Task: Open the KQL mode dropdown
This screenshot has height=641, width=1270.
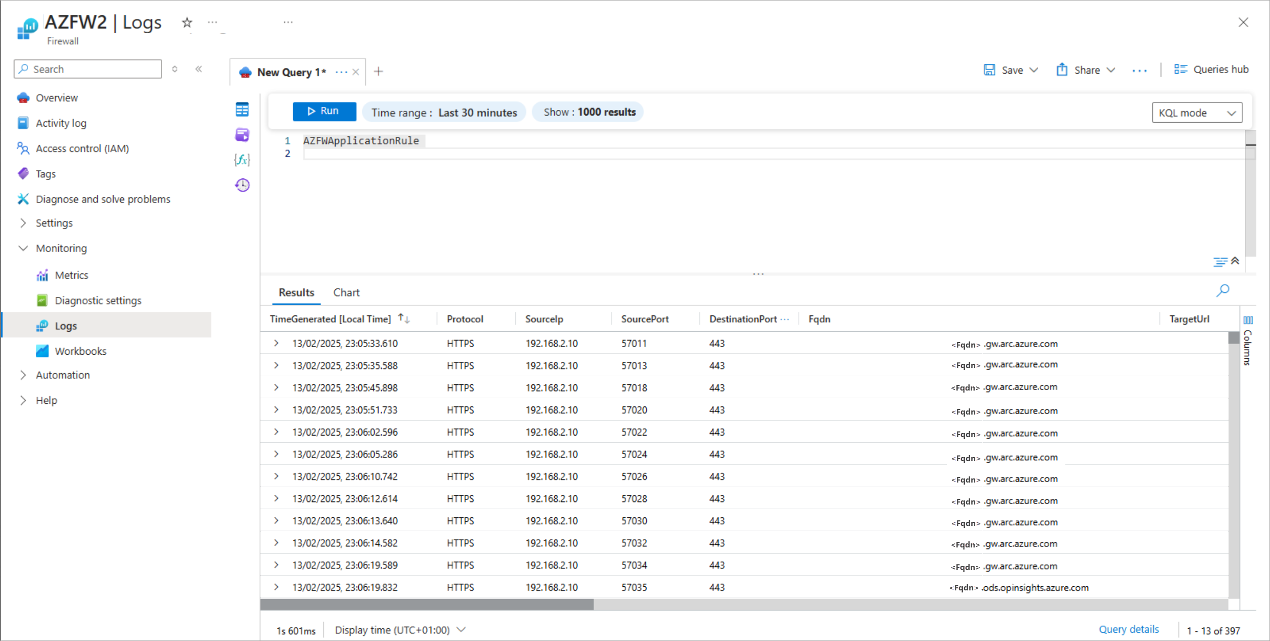Action: 1197,112
